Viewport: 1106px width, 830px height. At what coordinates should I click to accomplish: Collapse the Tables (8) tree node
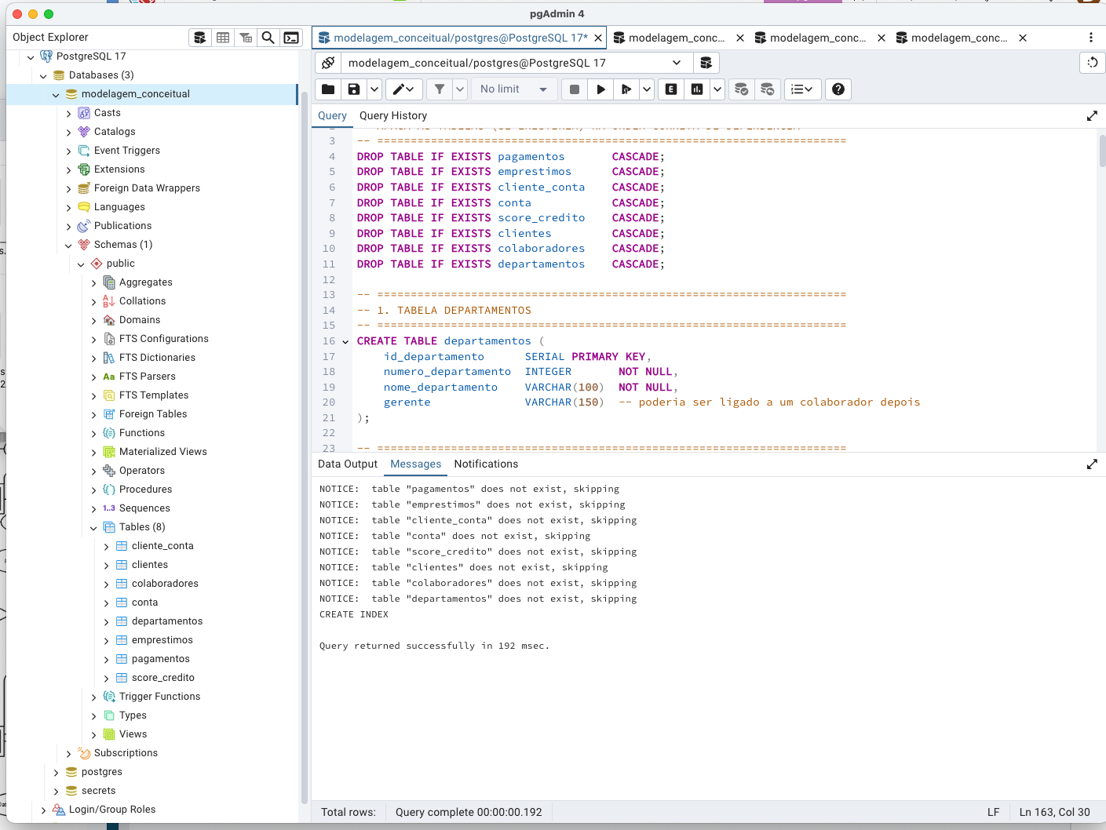point(94,528)
